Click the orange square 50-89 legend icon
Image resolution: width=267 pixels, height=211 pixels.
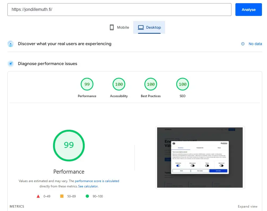click(x=62, y=196)
